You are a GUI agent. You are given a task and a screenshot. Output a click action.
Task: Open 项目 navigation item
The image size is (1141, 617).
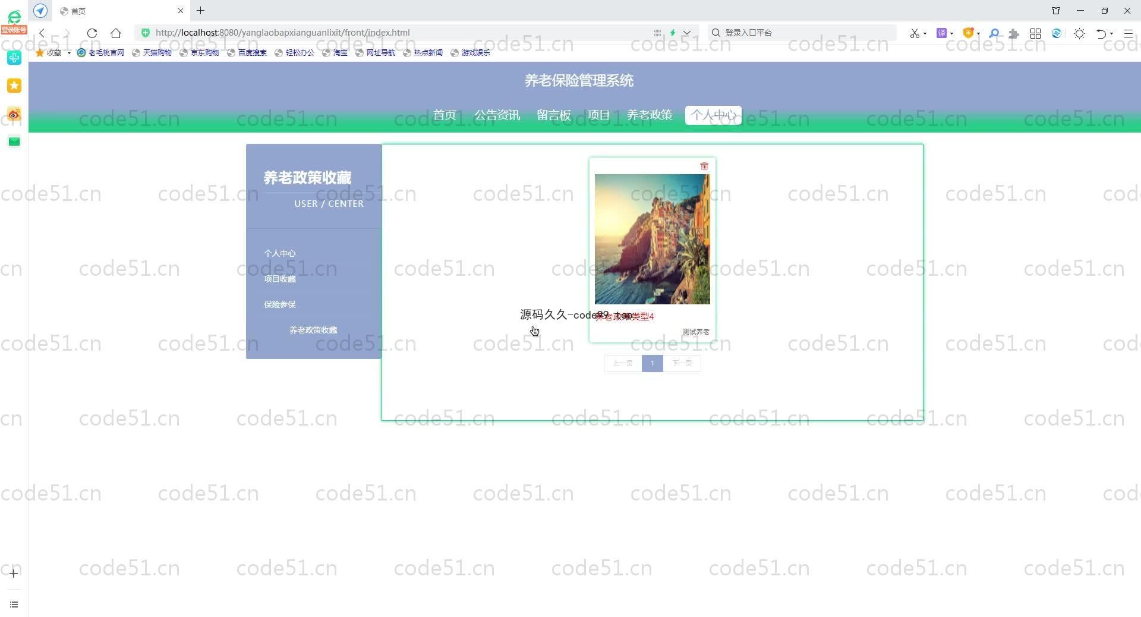598,115
